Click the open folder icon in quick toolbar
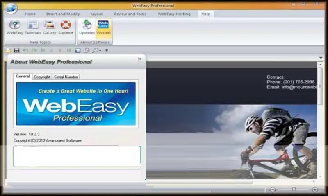 8,50
